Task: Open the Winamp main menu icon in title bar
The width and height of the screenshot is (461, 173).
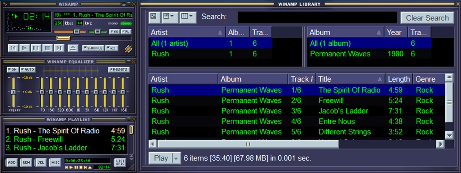Action: coord(5,4)
